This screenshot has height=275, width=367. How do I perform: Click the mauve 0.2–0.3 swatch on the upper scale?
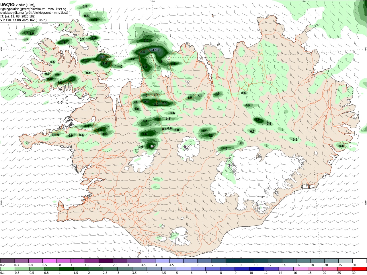pyautogui.click(x=7, y=261)
